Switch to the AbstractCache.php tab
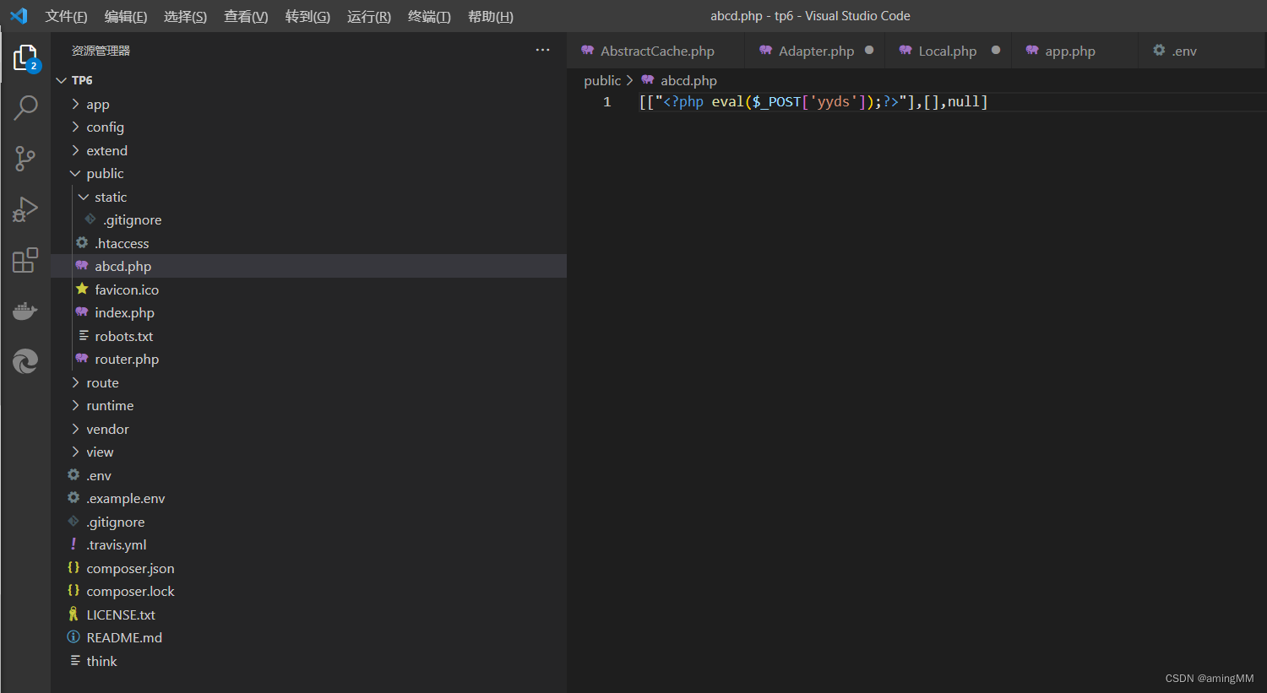 pyautogui.click(x=656, y=51)
